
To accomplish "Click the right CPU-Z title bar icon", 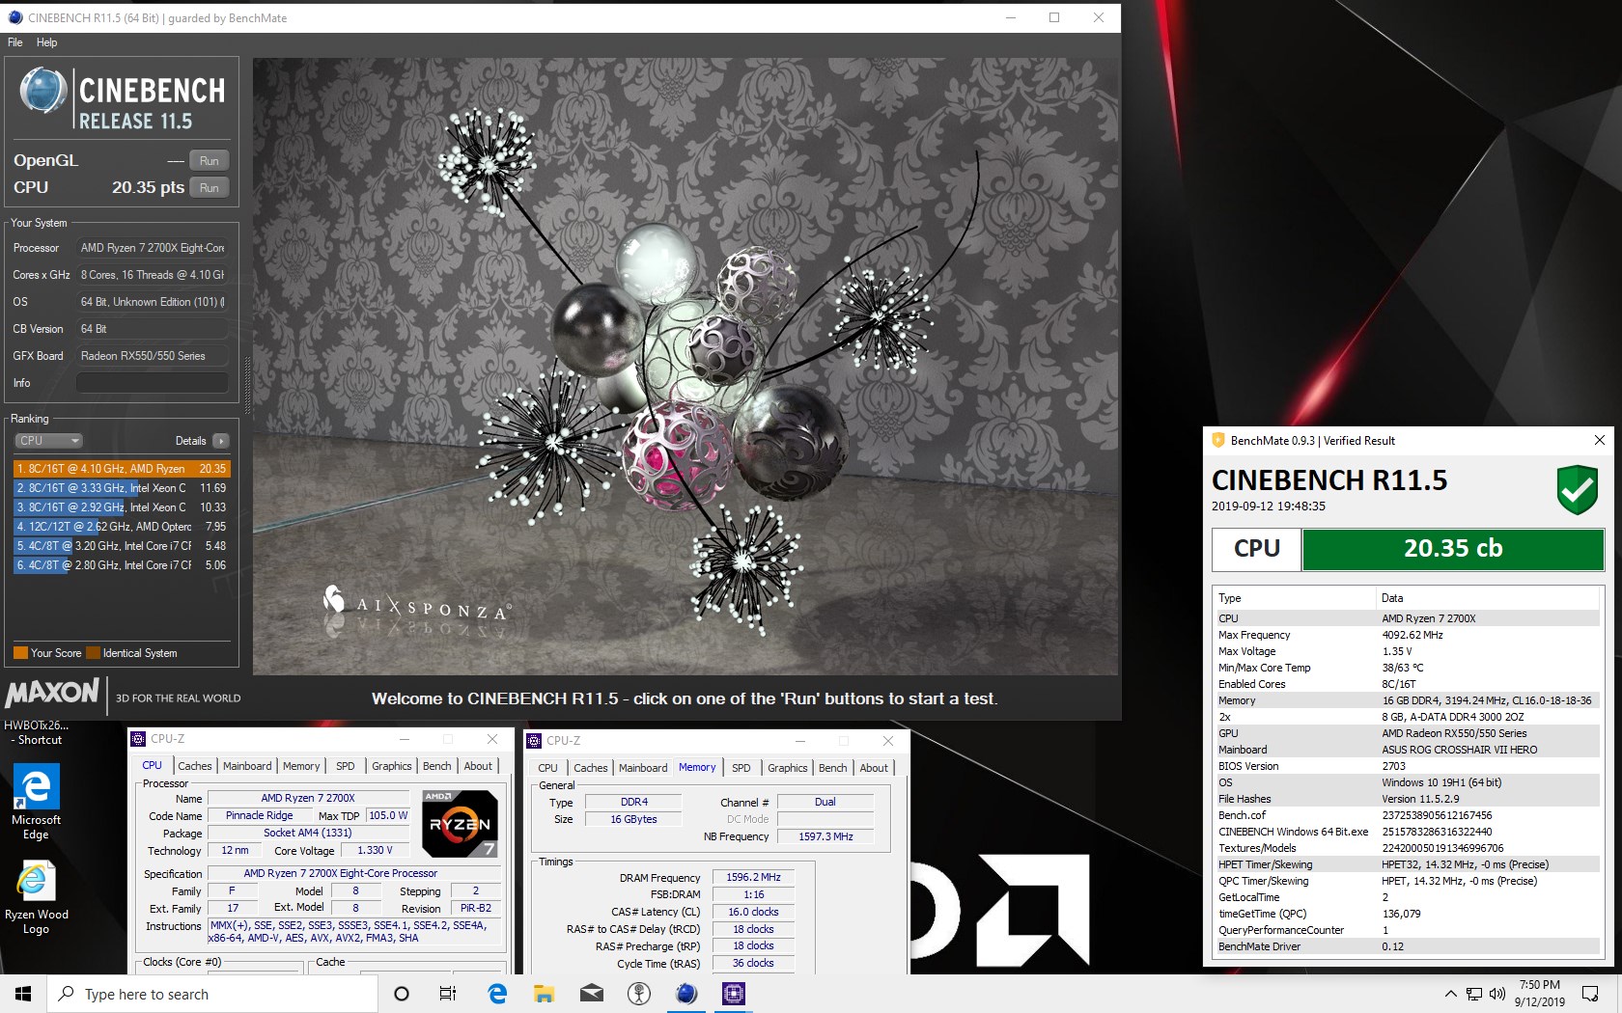I will [x=535, y=741].
